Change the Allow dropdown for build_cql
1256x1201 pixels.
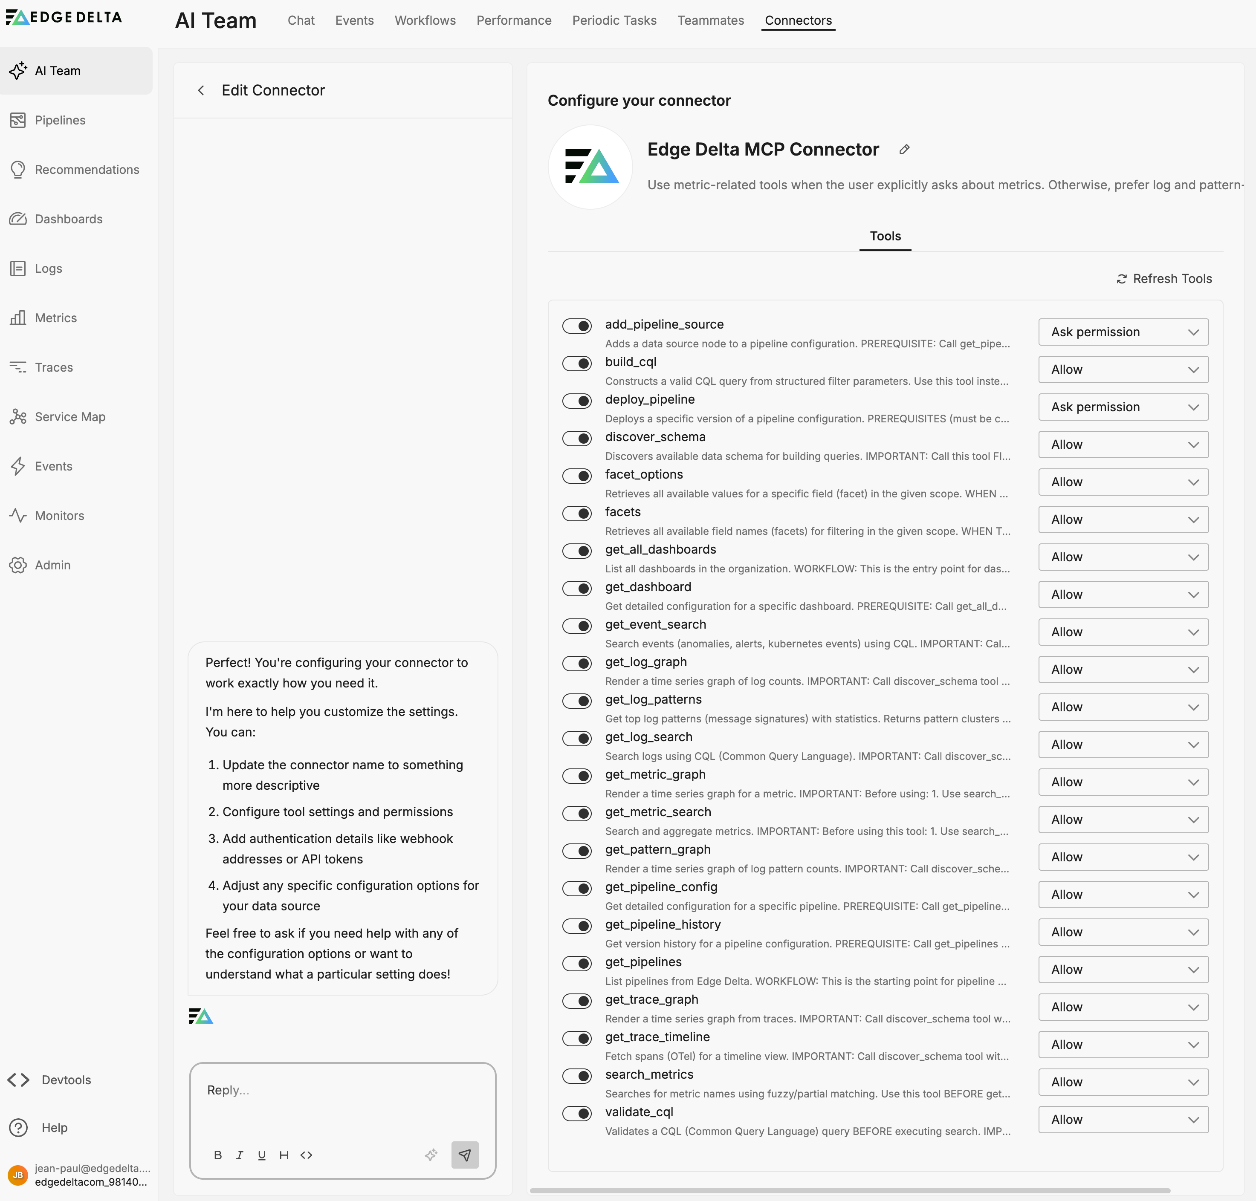point(1123,370)
